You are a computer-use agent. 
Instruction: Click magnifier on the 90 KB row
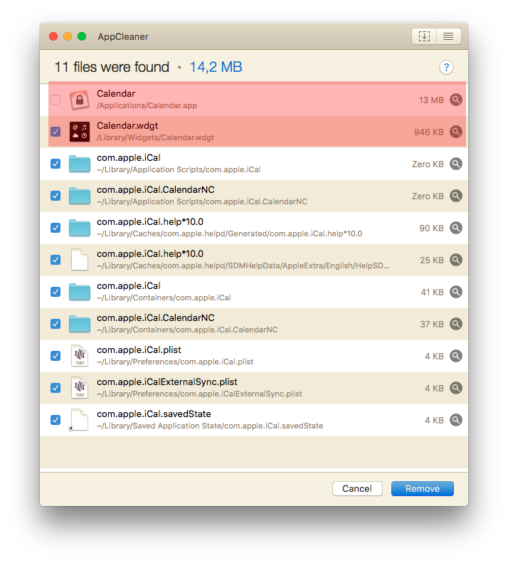point(456,228)
